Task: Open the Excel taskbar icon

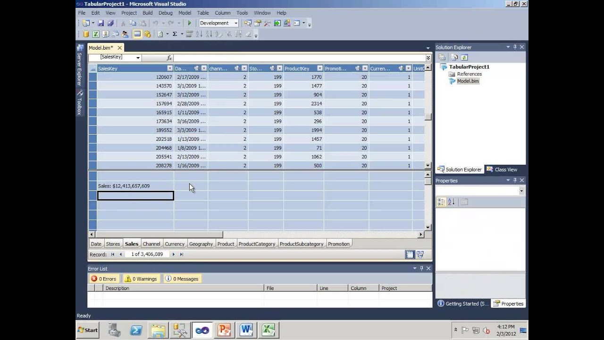Action: [268, 330]
